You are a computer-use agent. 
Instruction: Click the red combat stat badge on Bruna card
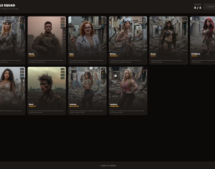144,19
